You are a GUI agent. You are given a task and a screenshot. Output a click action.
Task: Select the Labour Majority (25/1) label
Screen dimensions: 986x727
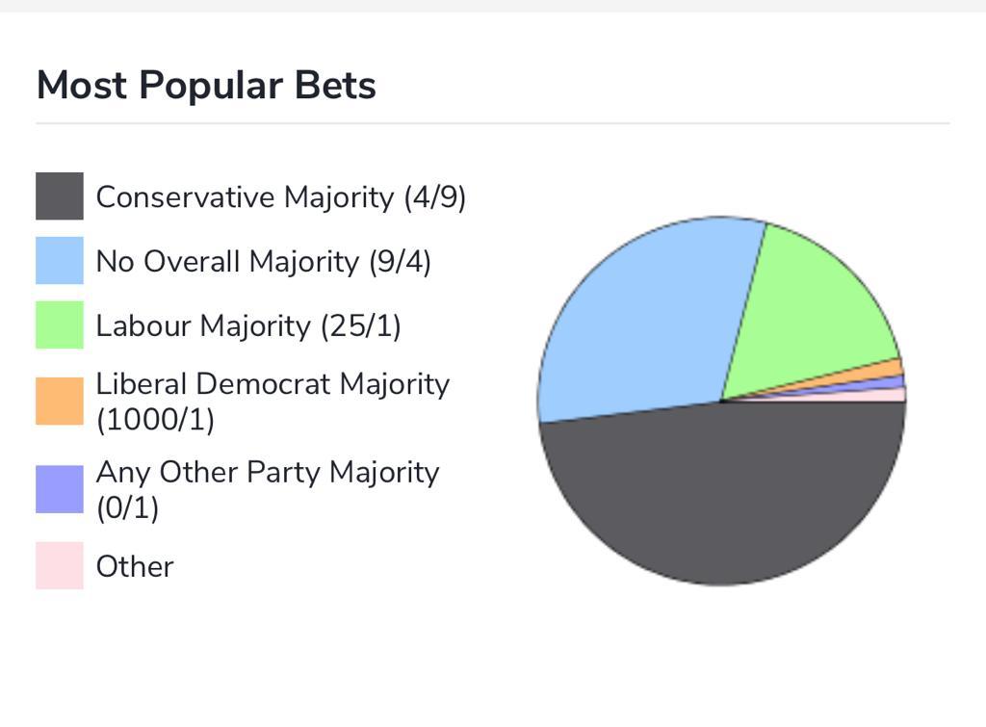247,325
